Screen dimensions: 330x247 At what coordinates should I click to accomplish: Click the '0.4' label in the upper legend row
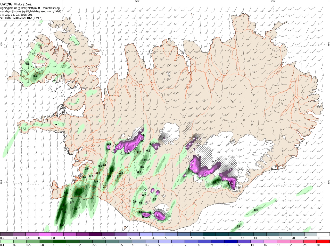(x=27, y=238)
